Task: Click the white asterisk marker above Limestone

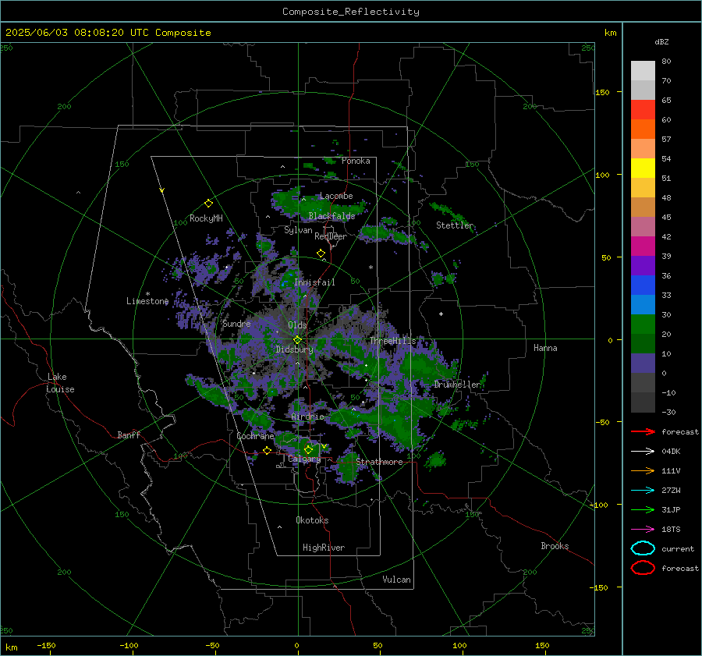Action: click(147, 294)
